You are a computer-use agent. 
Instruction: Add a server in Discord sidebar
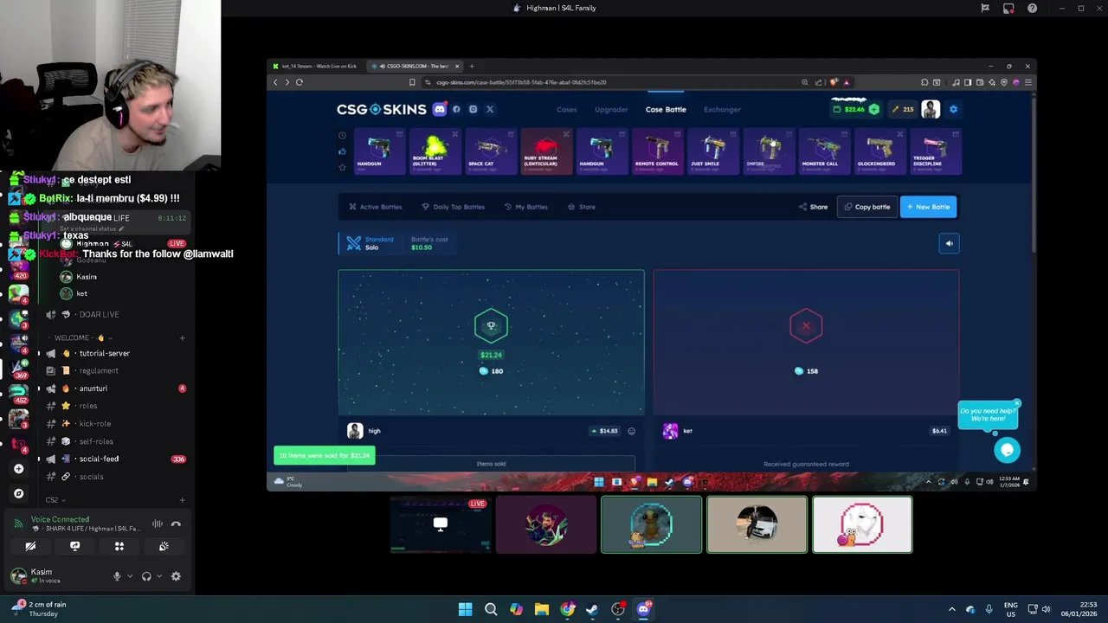[x=18, y=469]
